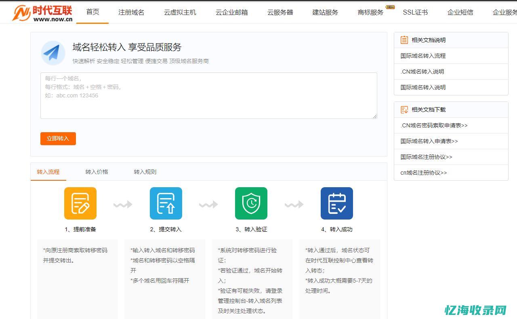The height and width of the screenshot is (319, 517).
Task: Click the 相关文档说明 panel document icon
Action: click(404, 39)
